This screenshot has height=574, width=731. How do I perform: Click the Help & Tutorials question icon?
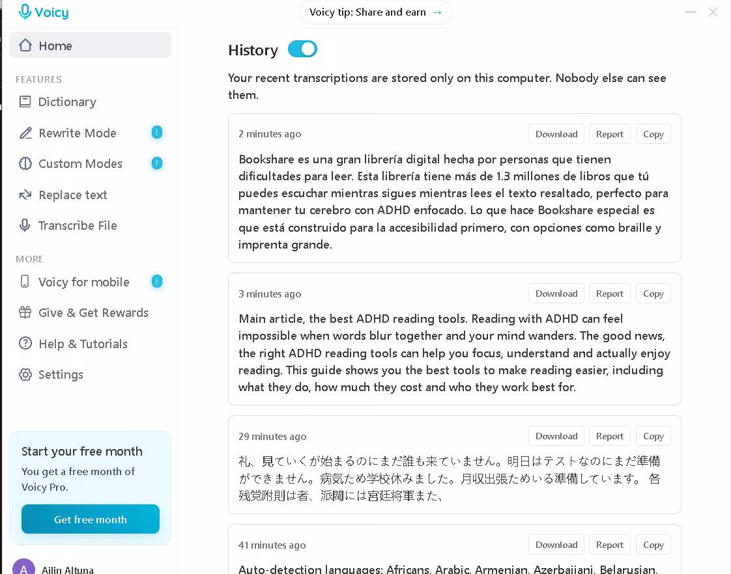click(x=25, y=344)
